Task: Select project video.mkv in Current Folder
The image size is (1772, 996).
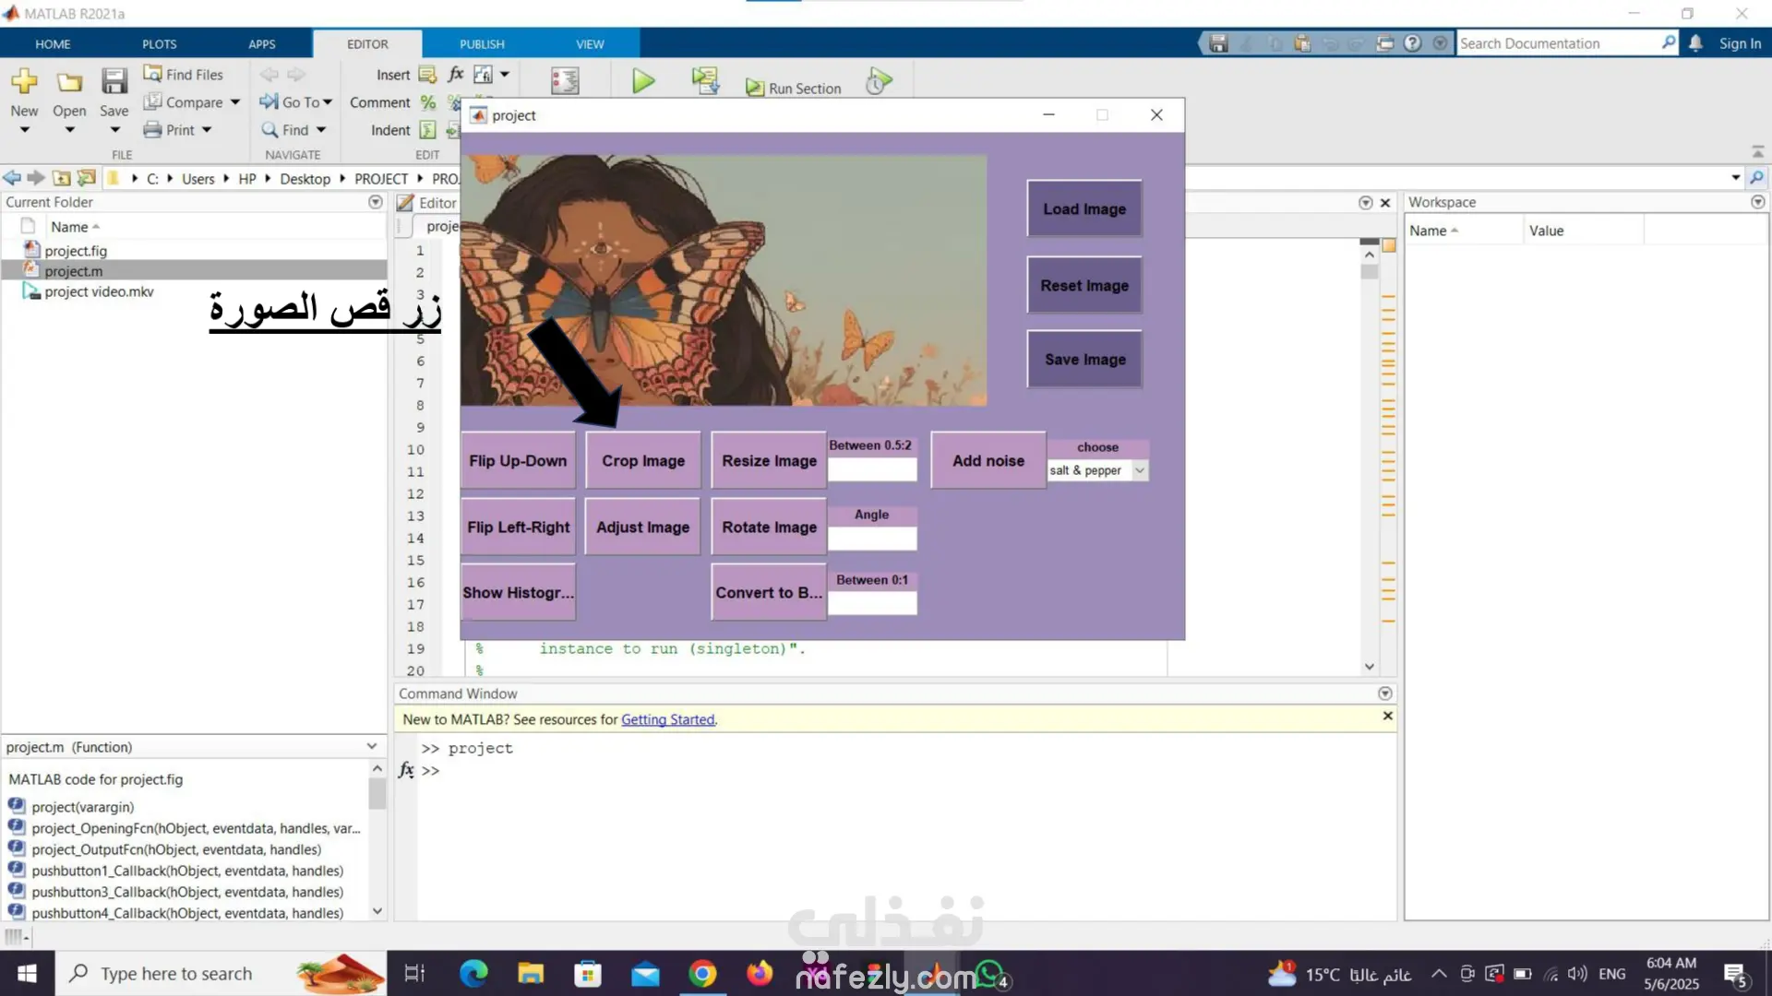Action: [99, 291]
